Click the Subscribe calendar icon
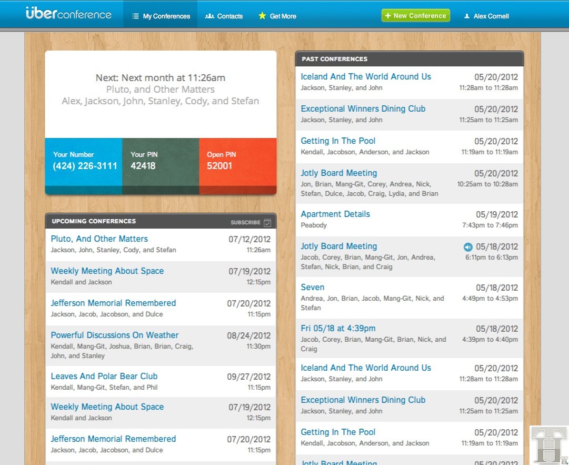This screenshot has width=569, height=465. coord(267,222)
